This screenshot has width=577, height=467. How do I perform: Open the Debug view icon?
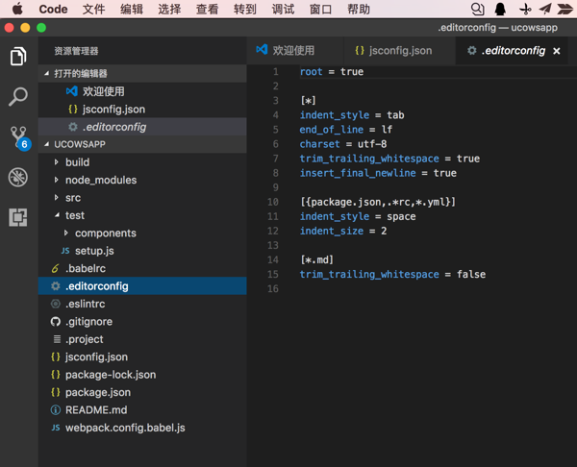point(18,178)
